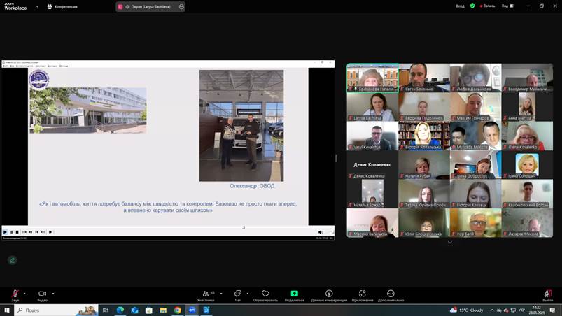Select the Конференция tab in title bar

click(62, 6)
